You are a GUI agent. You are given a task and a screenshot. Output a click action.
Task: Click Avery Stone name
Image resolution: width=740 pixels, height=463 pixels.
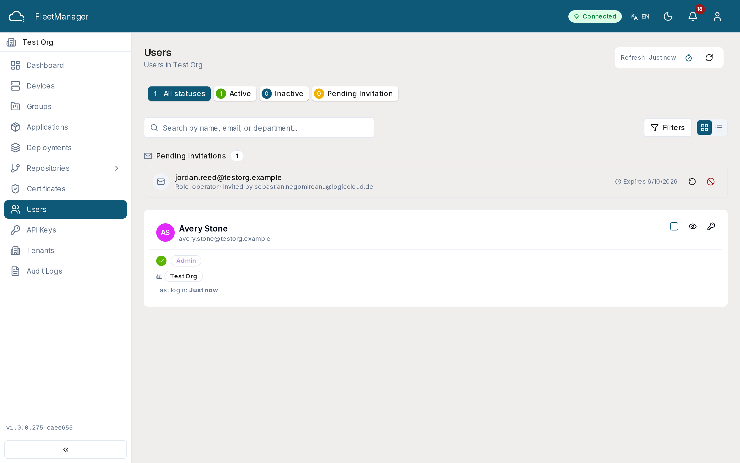click(203, 228)
